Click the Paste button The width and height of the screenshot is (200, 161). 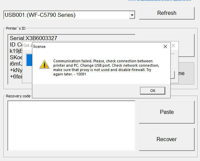point(167,112)
